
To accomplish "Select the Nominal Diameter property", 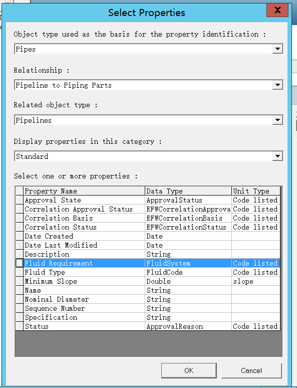I will [84, 299].
